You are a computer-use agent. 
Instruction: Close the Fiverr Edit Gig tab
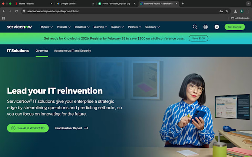[135, 4]
